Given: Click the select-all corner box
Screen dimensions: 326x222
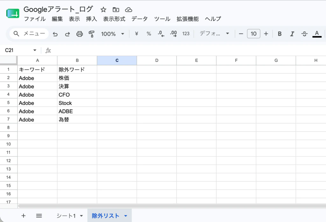Looking at the screenshot, I should (x=8, y=60).
